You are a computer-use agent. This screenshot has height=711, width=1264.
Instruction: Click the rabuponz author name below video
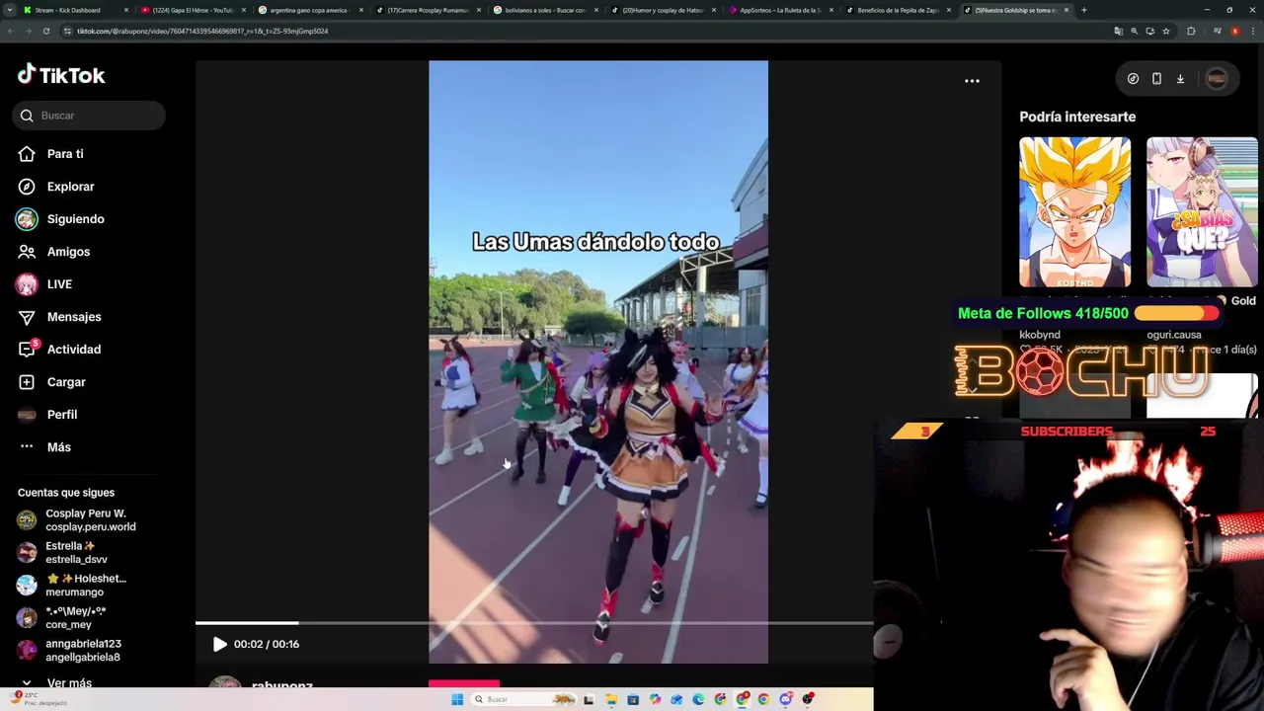(282, 684)
